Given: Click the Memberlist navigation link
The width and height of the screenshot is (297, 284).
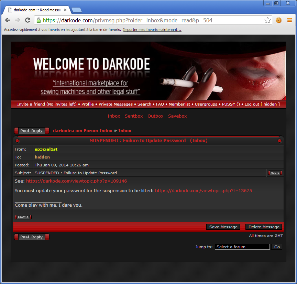Looking at the screenshot, I should click(x=180, y=104).
